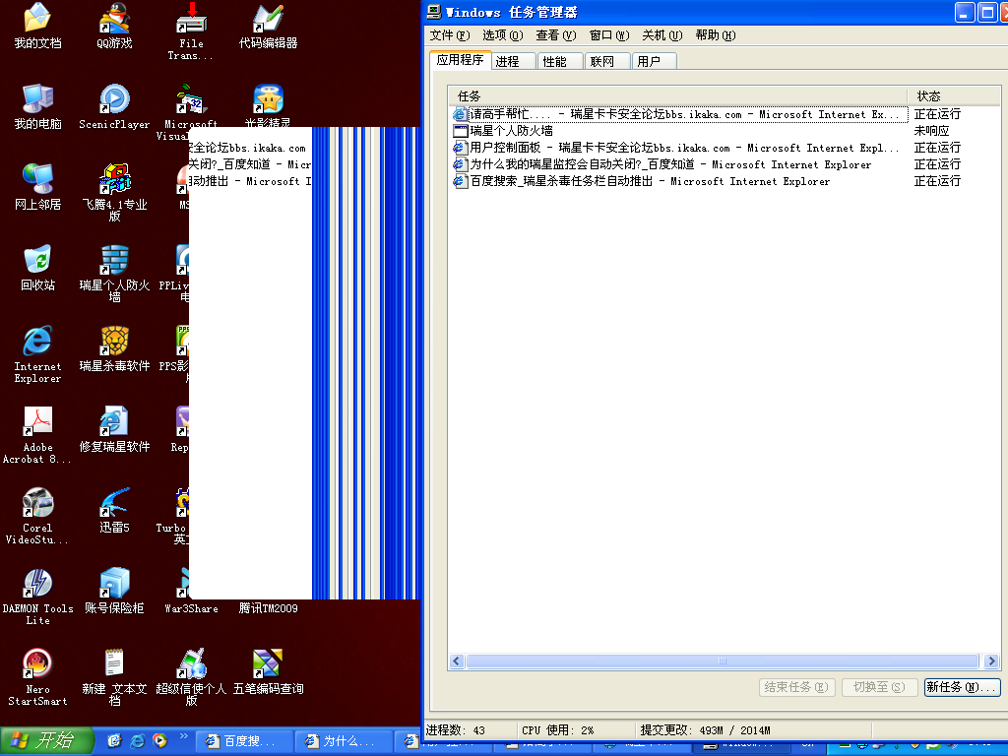Image resolution: width=1008 pixels, height=756 pixels.
Task: Open the 文件(F) menu in Task Manager
Action: point(449,35)
